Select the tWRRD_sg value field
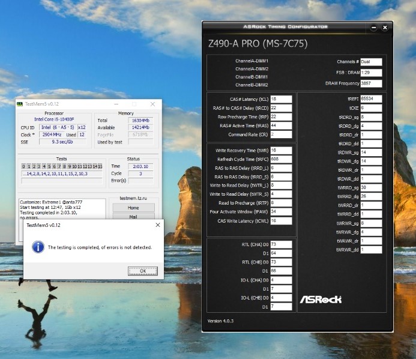 tap(371, 187)
